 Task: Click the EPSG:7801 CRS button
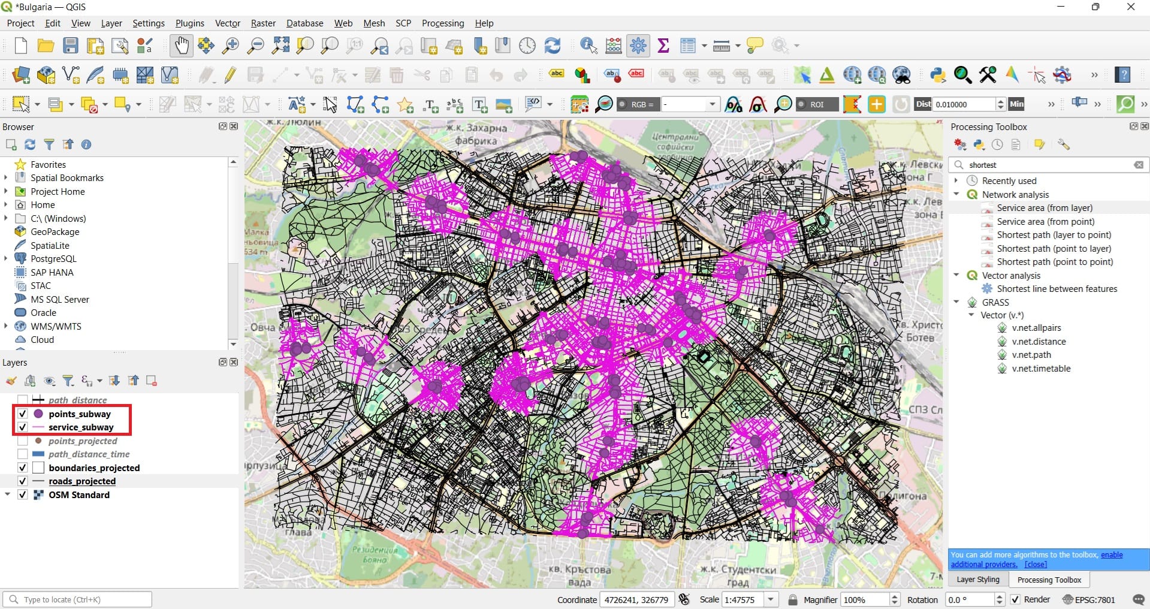tap(1089, 599)
